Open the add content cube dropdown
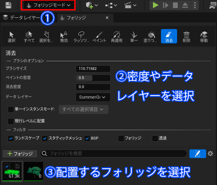Viewport: 217px width, 185px height. (x=92, y=5)
